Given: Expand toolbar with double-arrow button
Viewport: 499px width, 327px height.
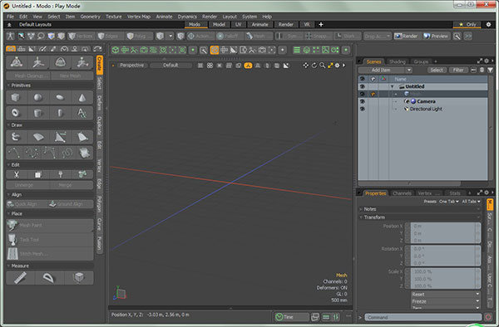Looking at the screenshot, I should (467, 37).
